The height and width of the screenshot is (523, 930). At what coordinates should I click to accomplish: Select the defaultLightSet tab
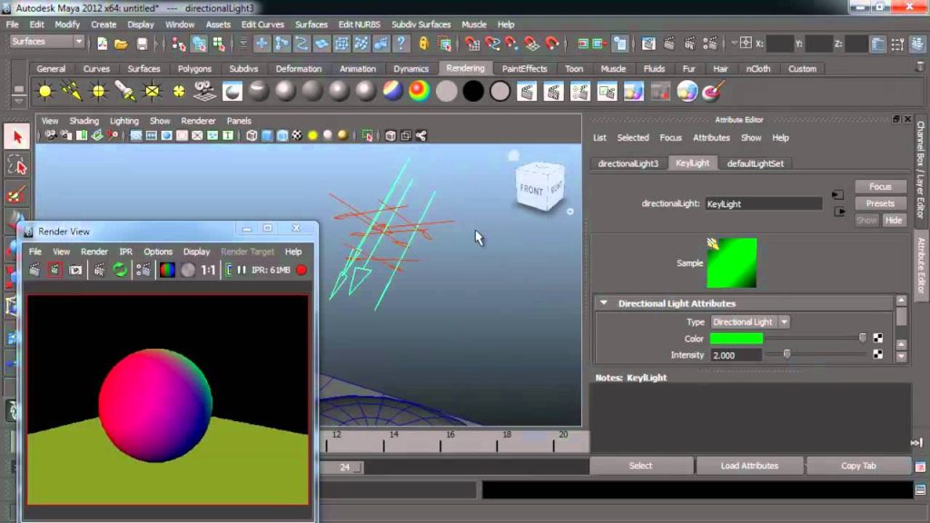(755, 163)
